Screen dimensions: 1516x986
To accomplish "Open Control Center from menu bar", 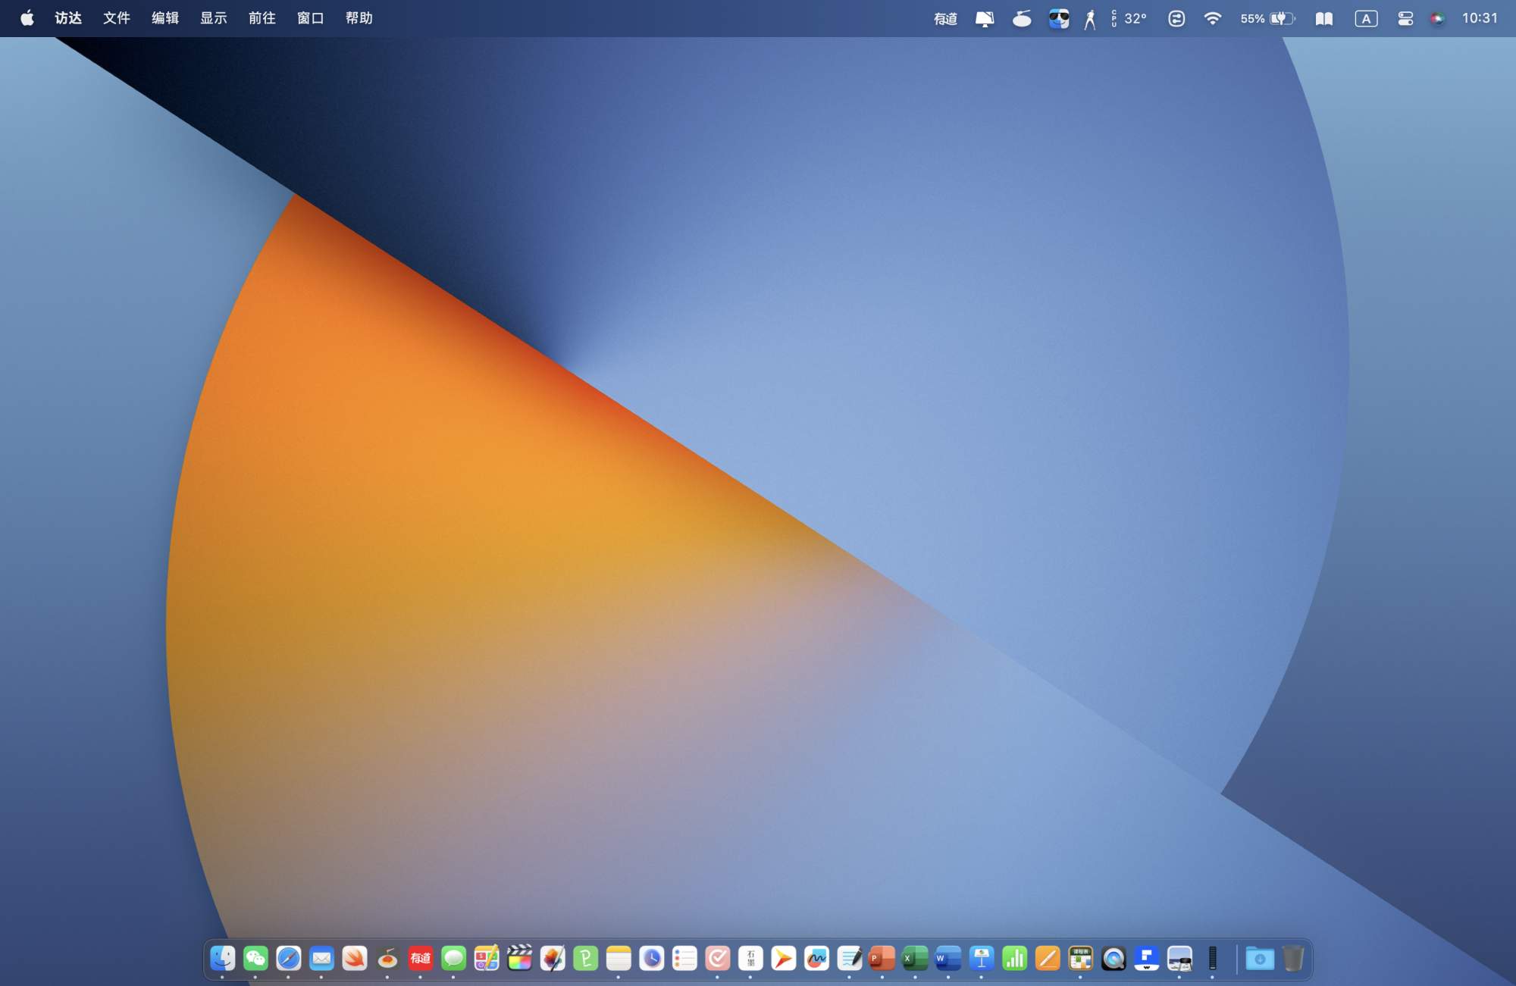I will pyautogui.click(x=1405, y=19).
